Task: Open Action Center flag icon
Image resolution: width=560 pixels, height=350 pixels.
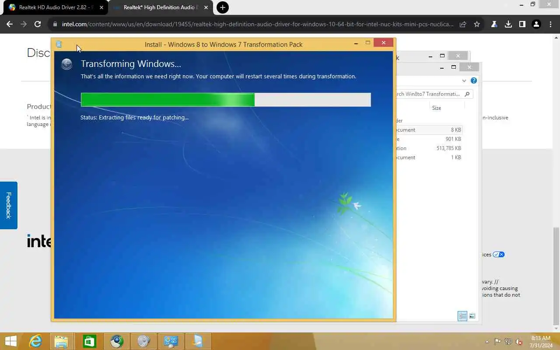Action: click(x=498, y=342)
